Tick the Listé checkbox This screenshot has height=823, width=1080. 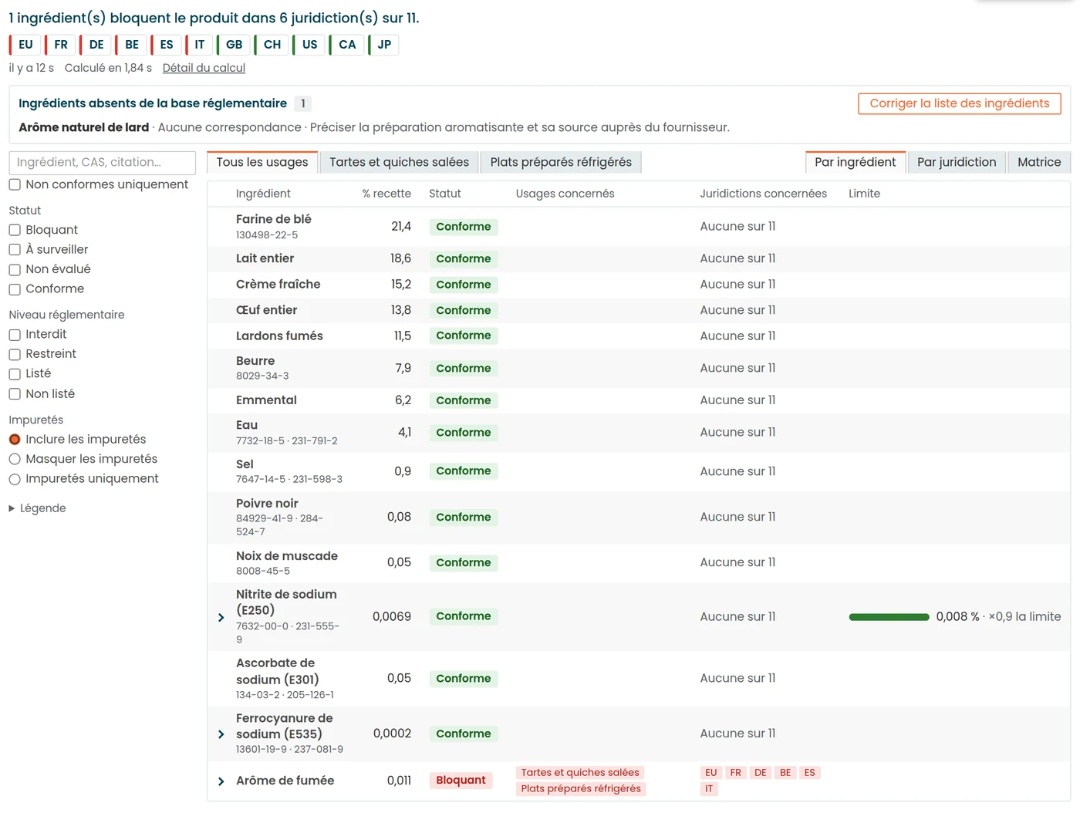pyautogui.click(x=15, y=374)
